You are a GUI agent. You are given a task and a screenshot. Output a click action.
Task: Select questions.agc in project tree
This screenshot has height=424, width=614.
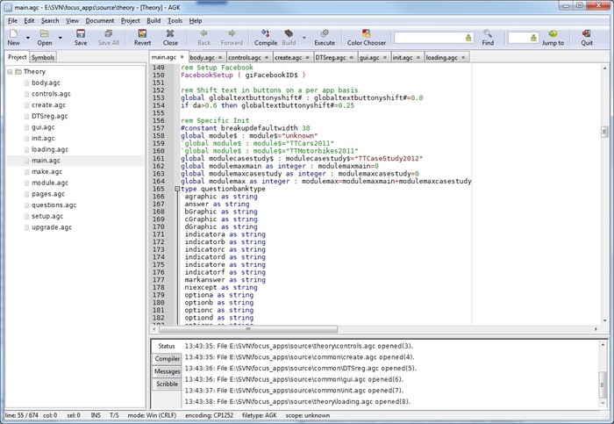pos(54,205)
